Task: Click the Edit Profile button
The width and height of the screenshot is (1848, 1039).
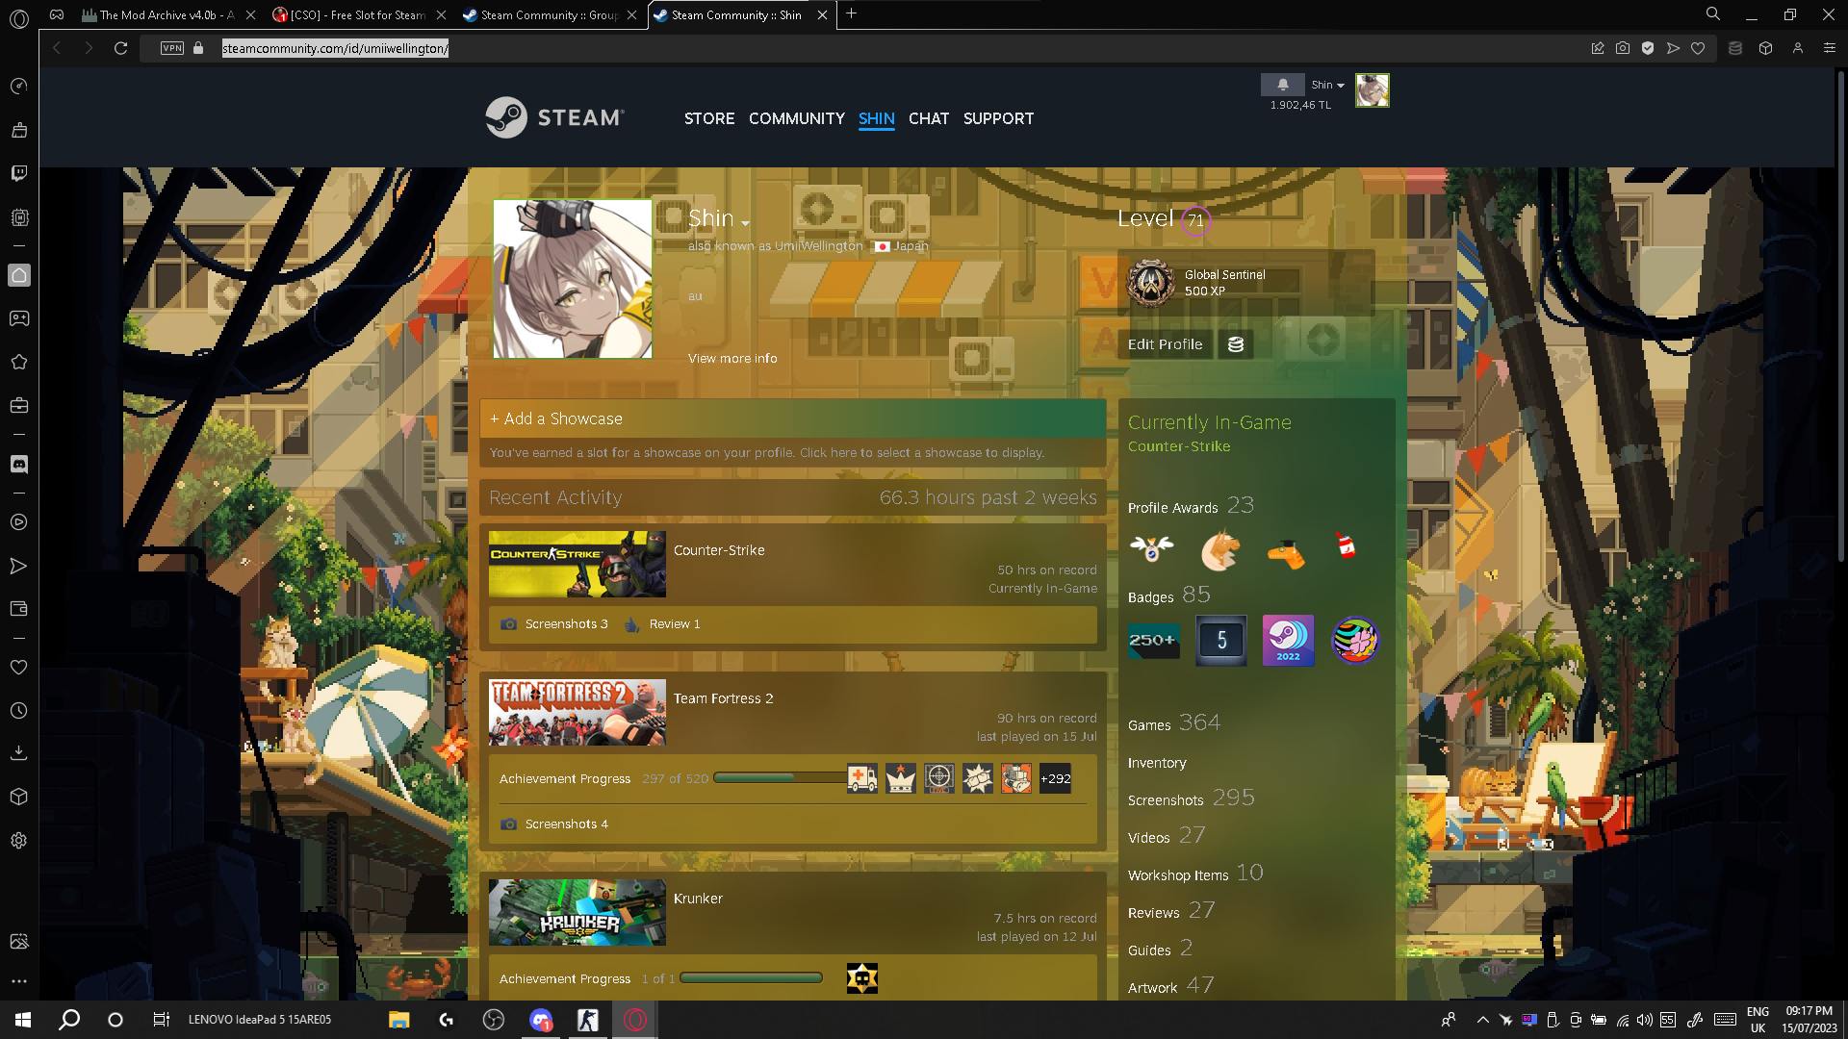Action: [x=1165, y=344]
